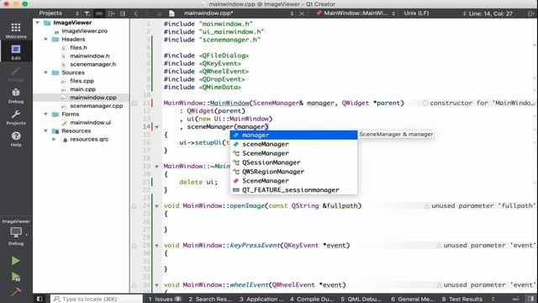Click the warning icon at line 29
538x303 pixels.
(134, 246)
